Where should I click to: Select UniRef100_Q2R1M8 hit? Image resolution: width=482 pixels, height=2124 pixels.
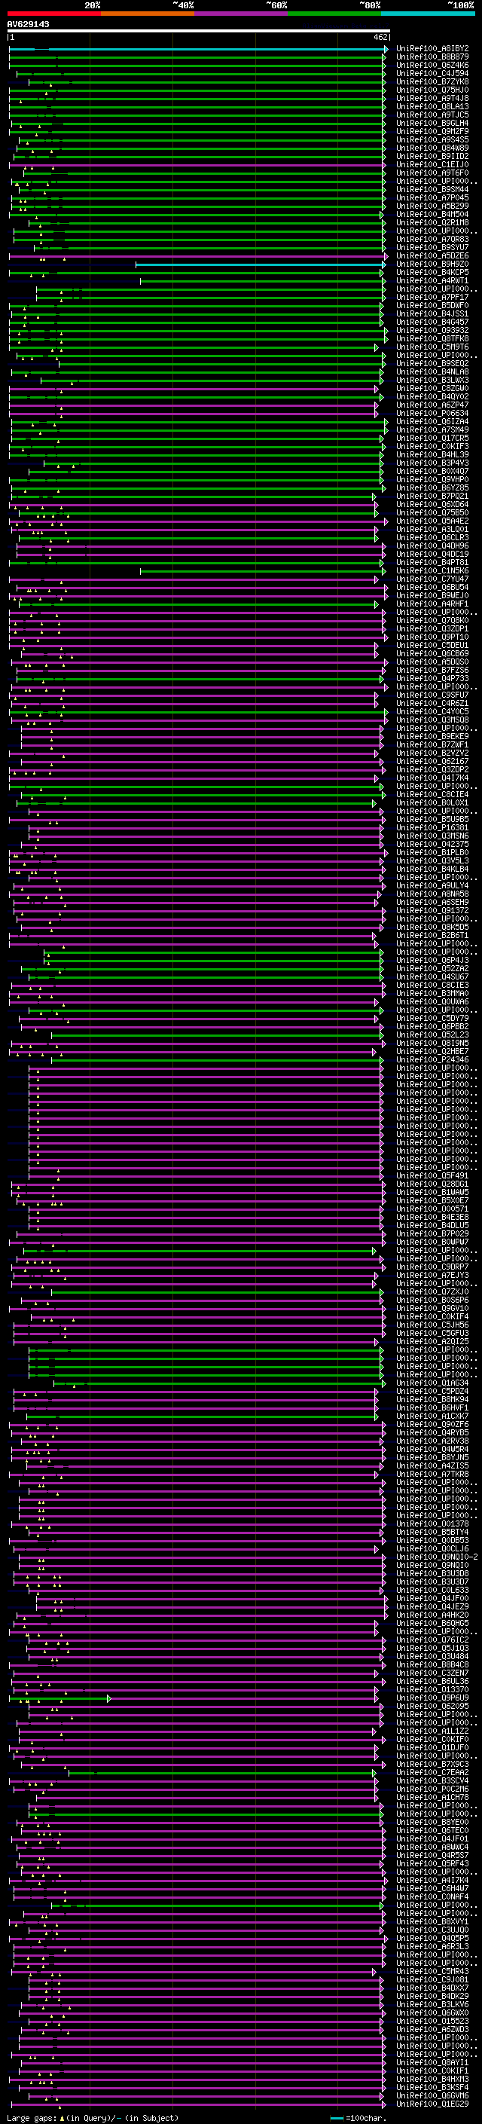pos(432,222)
